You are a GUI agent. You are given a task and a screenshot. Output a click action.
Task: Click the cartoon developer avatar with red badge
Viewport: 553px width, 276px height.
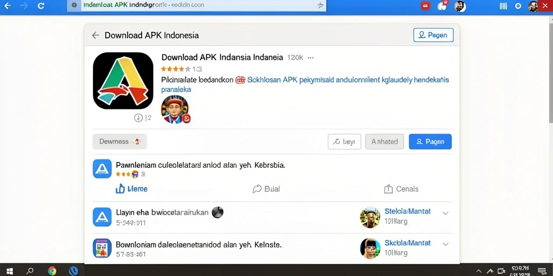tap(175, 109)
